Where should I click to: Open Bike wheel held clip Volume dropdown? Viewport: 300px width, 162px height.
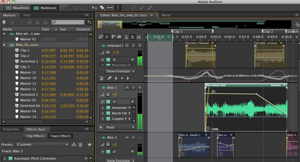pyautogui.click(x=284, y=85)
